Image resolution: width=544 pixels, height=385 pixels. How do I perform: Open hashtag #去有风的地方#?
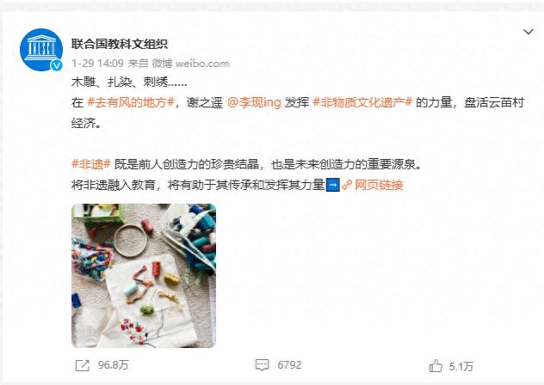point(131,102)
